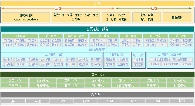The height and width of the screenshot is (106, 195).
Task: Click the 统一积分 cell
Action: 71,59
